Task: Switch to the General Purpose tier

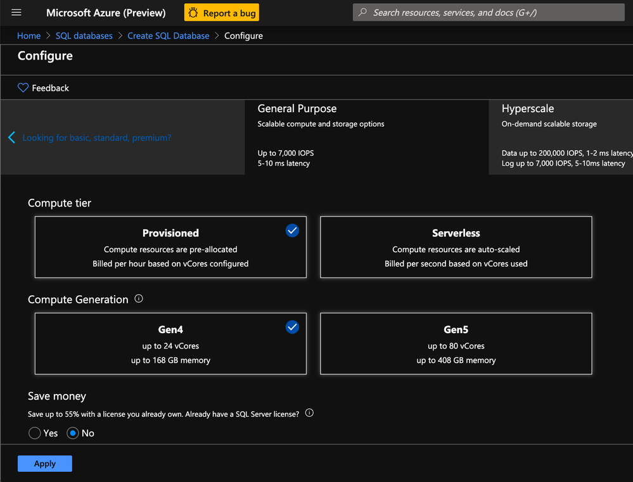Action: coord(366,136)
